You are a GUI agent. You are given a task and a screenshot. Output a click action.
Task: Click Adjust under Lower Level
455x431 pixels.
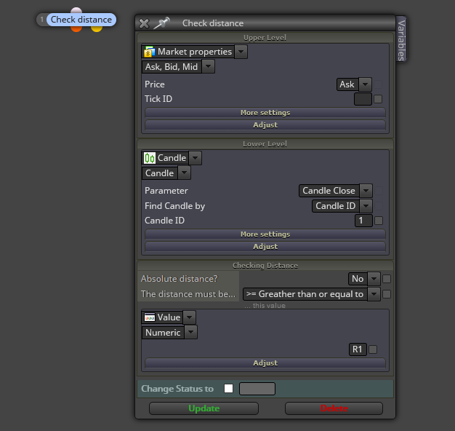pyautogui.click(x=265, y=247)
